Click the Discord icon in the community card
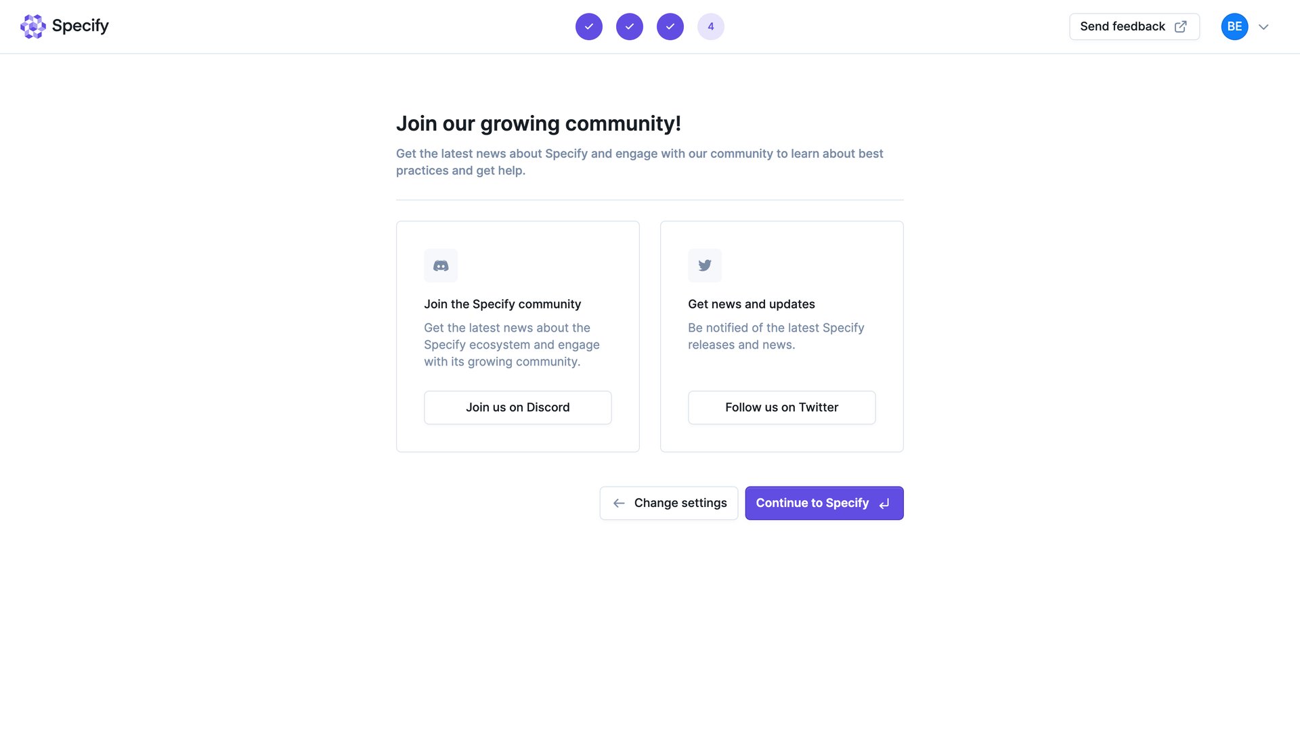This screenshot has width=1300, height=729. (x=441, y=265)
